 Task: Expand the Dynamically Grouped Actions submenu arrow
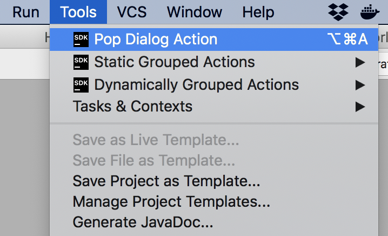(360, 85)
